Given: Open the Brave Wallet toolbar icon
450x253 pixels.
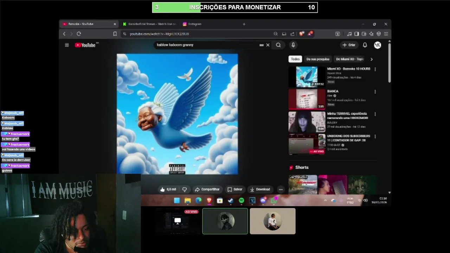Looking at the screenshot, I should (x=364, y=34).
